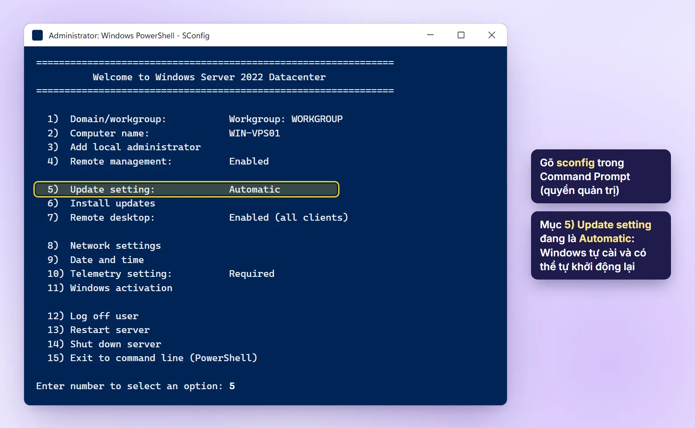Select '13) Restart server' option
The height and width of the screenshot is (428, 695).
tap(98, 330)
